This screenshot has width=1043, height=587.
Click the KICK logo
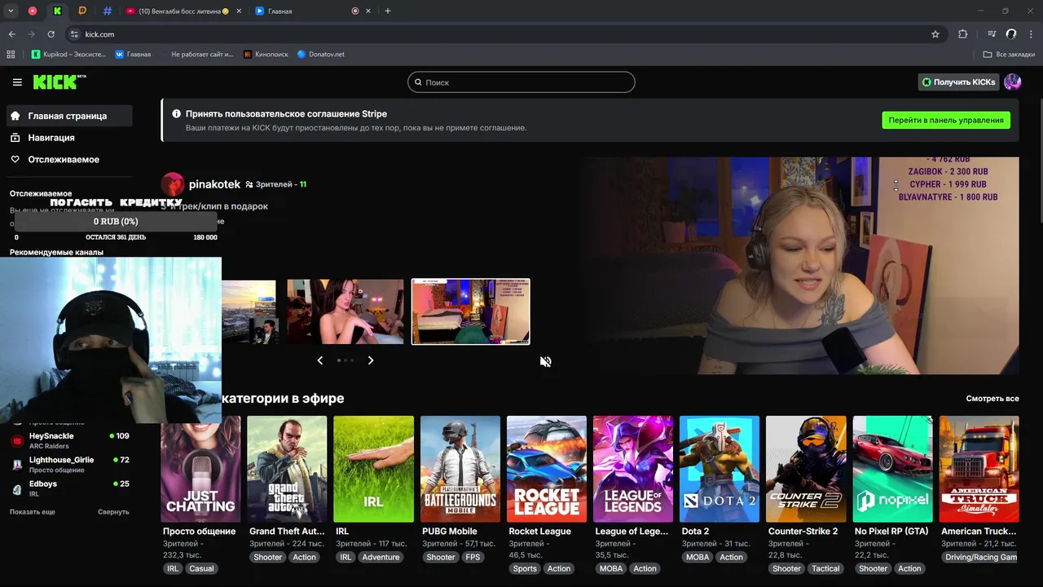59,82
